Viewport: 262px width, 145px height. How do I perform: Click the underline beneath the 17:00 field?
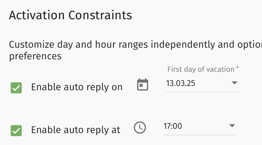[x=200, y=135]
